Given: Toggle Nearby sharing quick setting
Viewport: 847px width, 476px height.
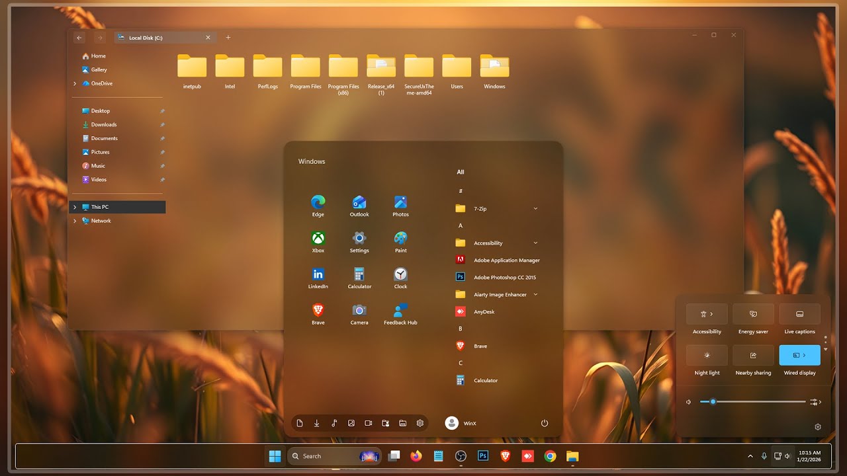Looking at the screenshot, I should point(753,355).
